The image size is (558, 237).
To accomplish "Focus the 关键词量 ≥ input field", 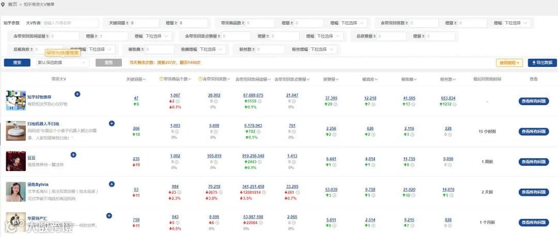I will click(144, 23).
